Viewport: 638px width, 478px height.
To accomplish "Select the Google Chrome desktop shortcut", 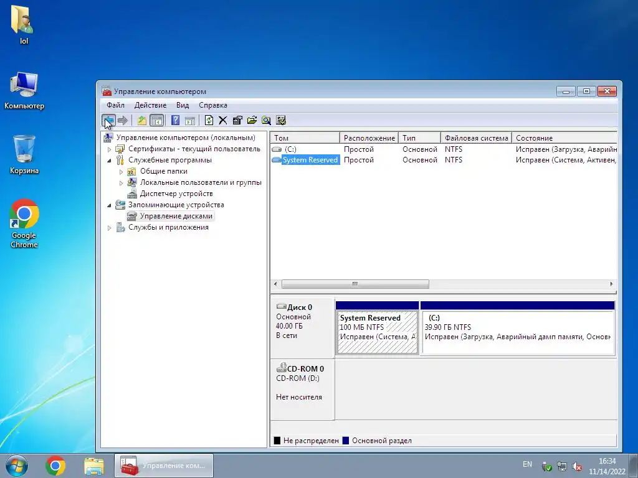I will click(24, 223).
